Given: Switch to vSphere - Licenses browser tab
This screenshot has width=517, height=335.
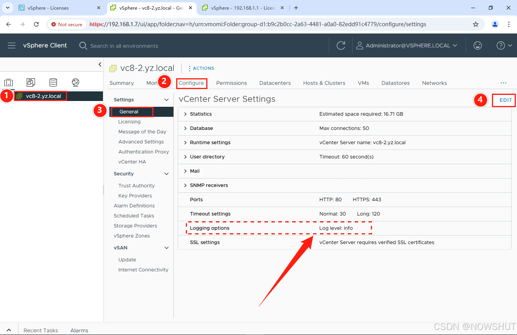Looking at the screenshot, I should tap(60, 8).
